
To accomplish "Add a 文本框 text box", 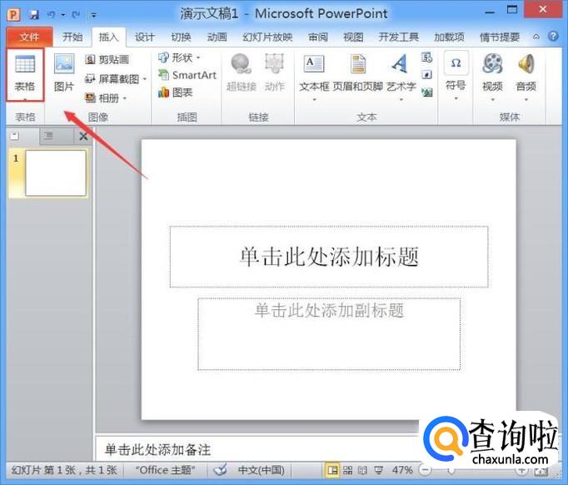I will [314, 72].
